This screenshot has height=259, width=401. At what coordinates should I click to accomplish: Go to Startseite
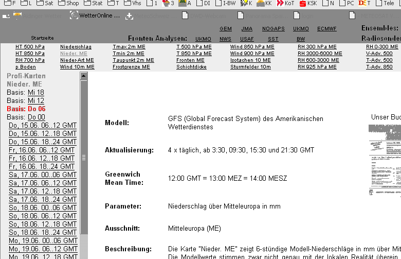tap(42, 38)
